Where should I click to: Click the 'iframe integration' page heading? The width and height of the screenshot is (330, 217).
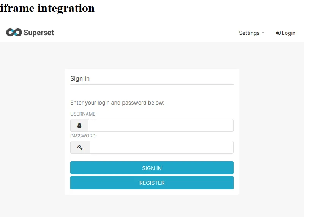[x=47, y=8]
